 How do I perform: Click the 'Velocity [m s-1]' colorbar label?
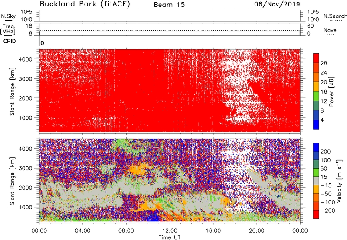click(339, 181)
